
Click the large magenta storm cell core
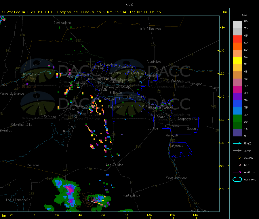click(70, 188)
